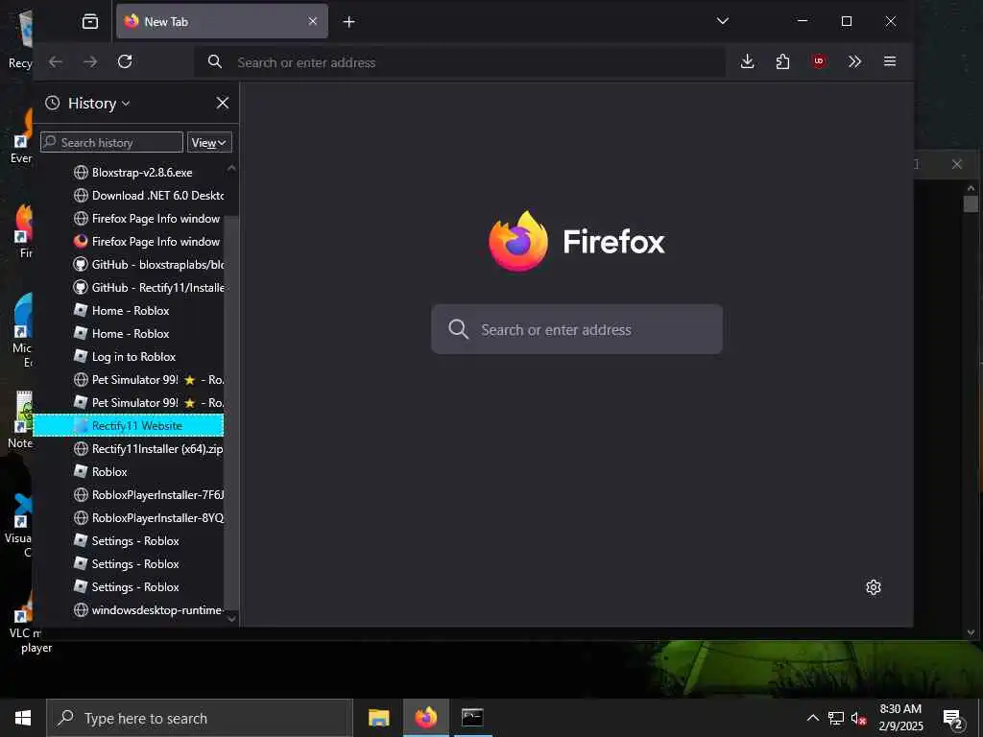Open a new tab with plus button
Screen dimensions: 983x737
[x=349, y=22]
